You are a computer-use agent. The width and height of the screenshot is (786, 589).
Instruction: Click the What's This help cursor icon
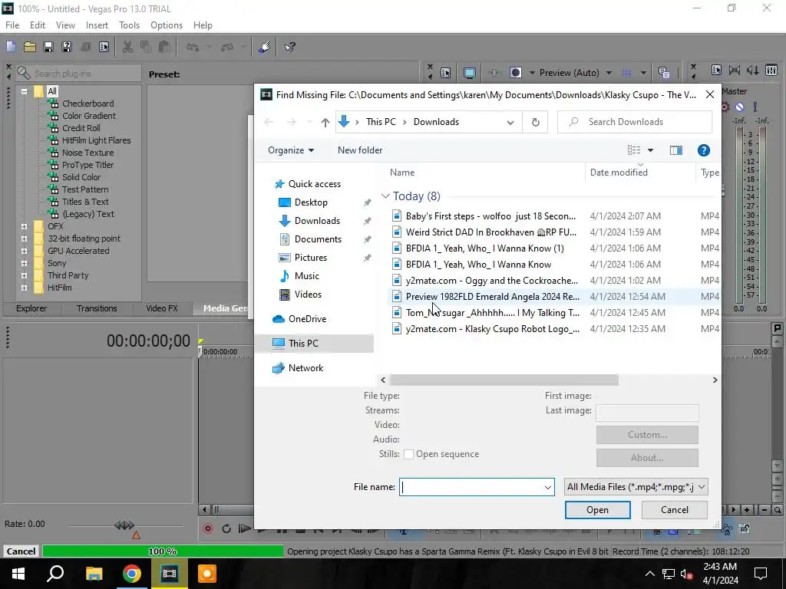click(289, 47)
